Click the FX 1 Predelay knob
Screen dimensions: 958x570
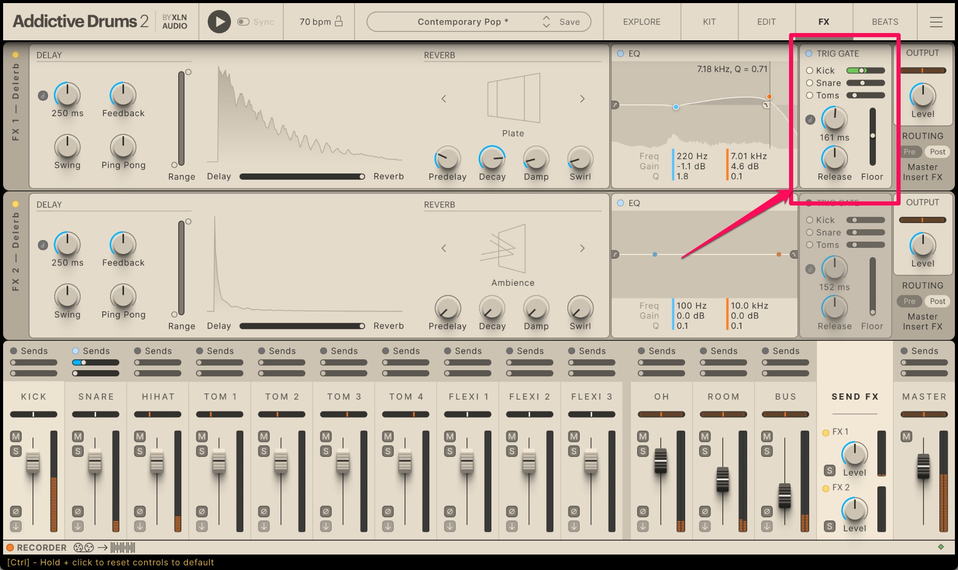click(447, 159)
